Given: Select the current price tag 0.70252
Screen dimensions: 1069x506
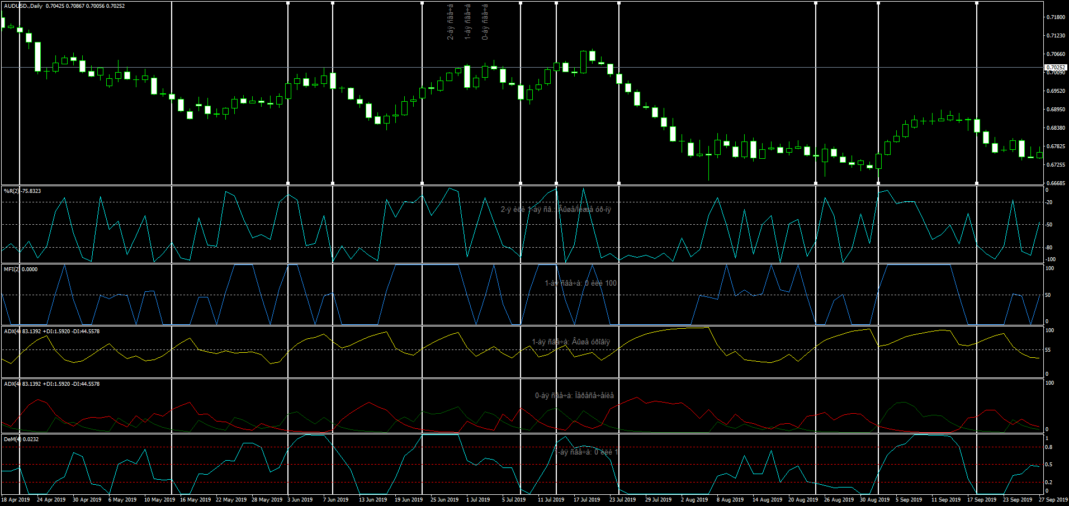Looking at the screenshot, I should click(x=1056, y=67).
